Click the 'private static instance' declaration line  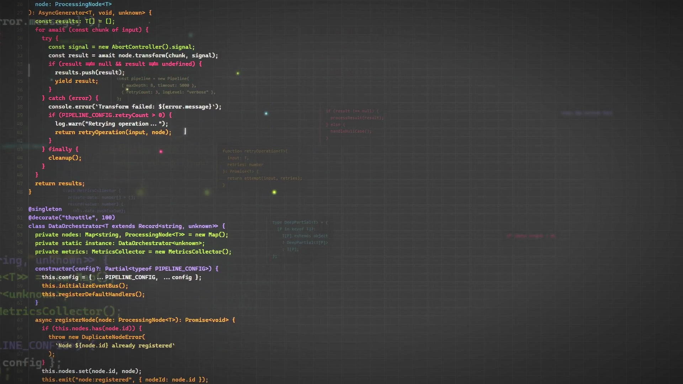120,243
